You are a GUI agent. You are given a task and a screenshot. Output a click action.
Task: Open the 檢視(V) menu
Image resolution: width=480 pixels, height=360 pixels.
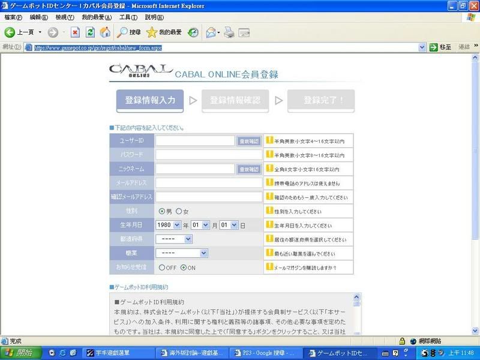tap(65, 17)
